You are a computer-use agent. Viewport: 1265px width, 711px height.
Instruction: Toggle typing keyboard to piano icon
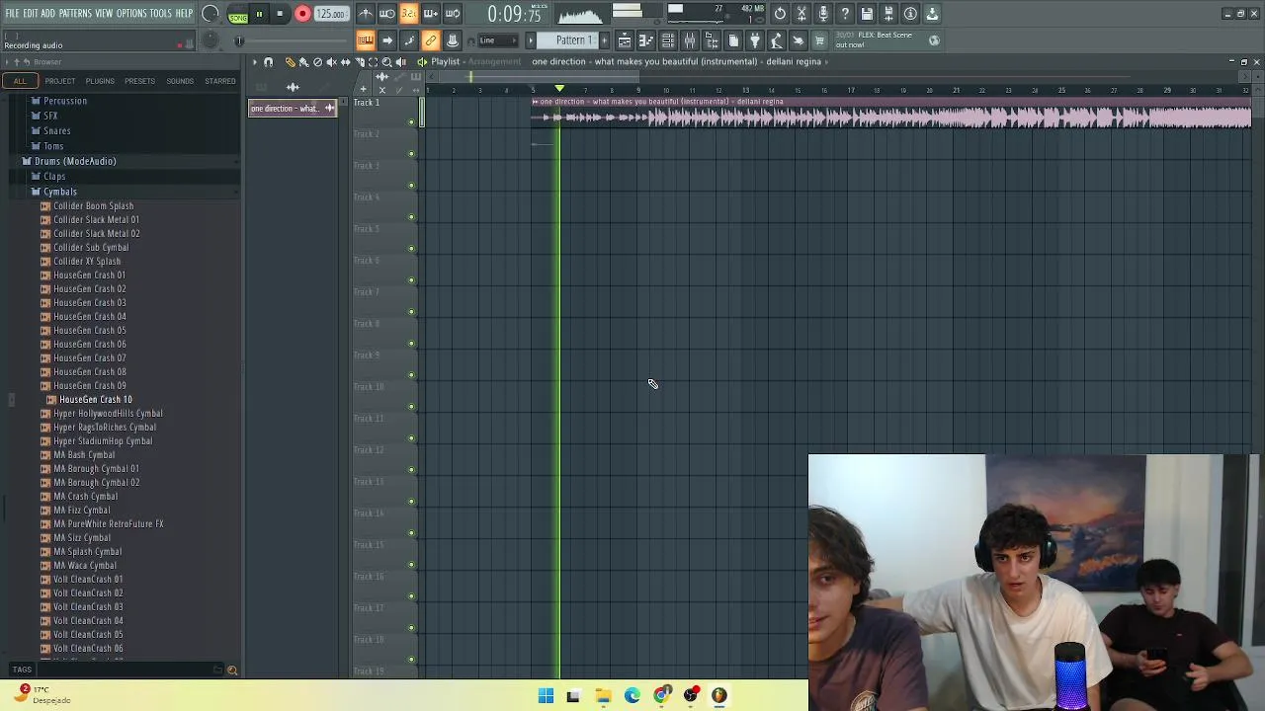click(x=365, y=40)
